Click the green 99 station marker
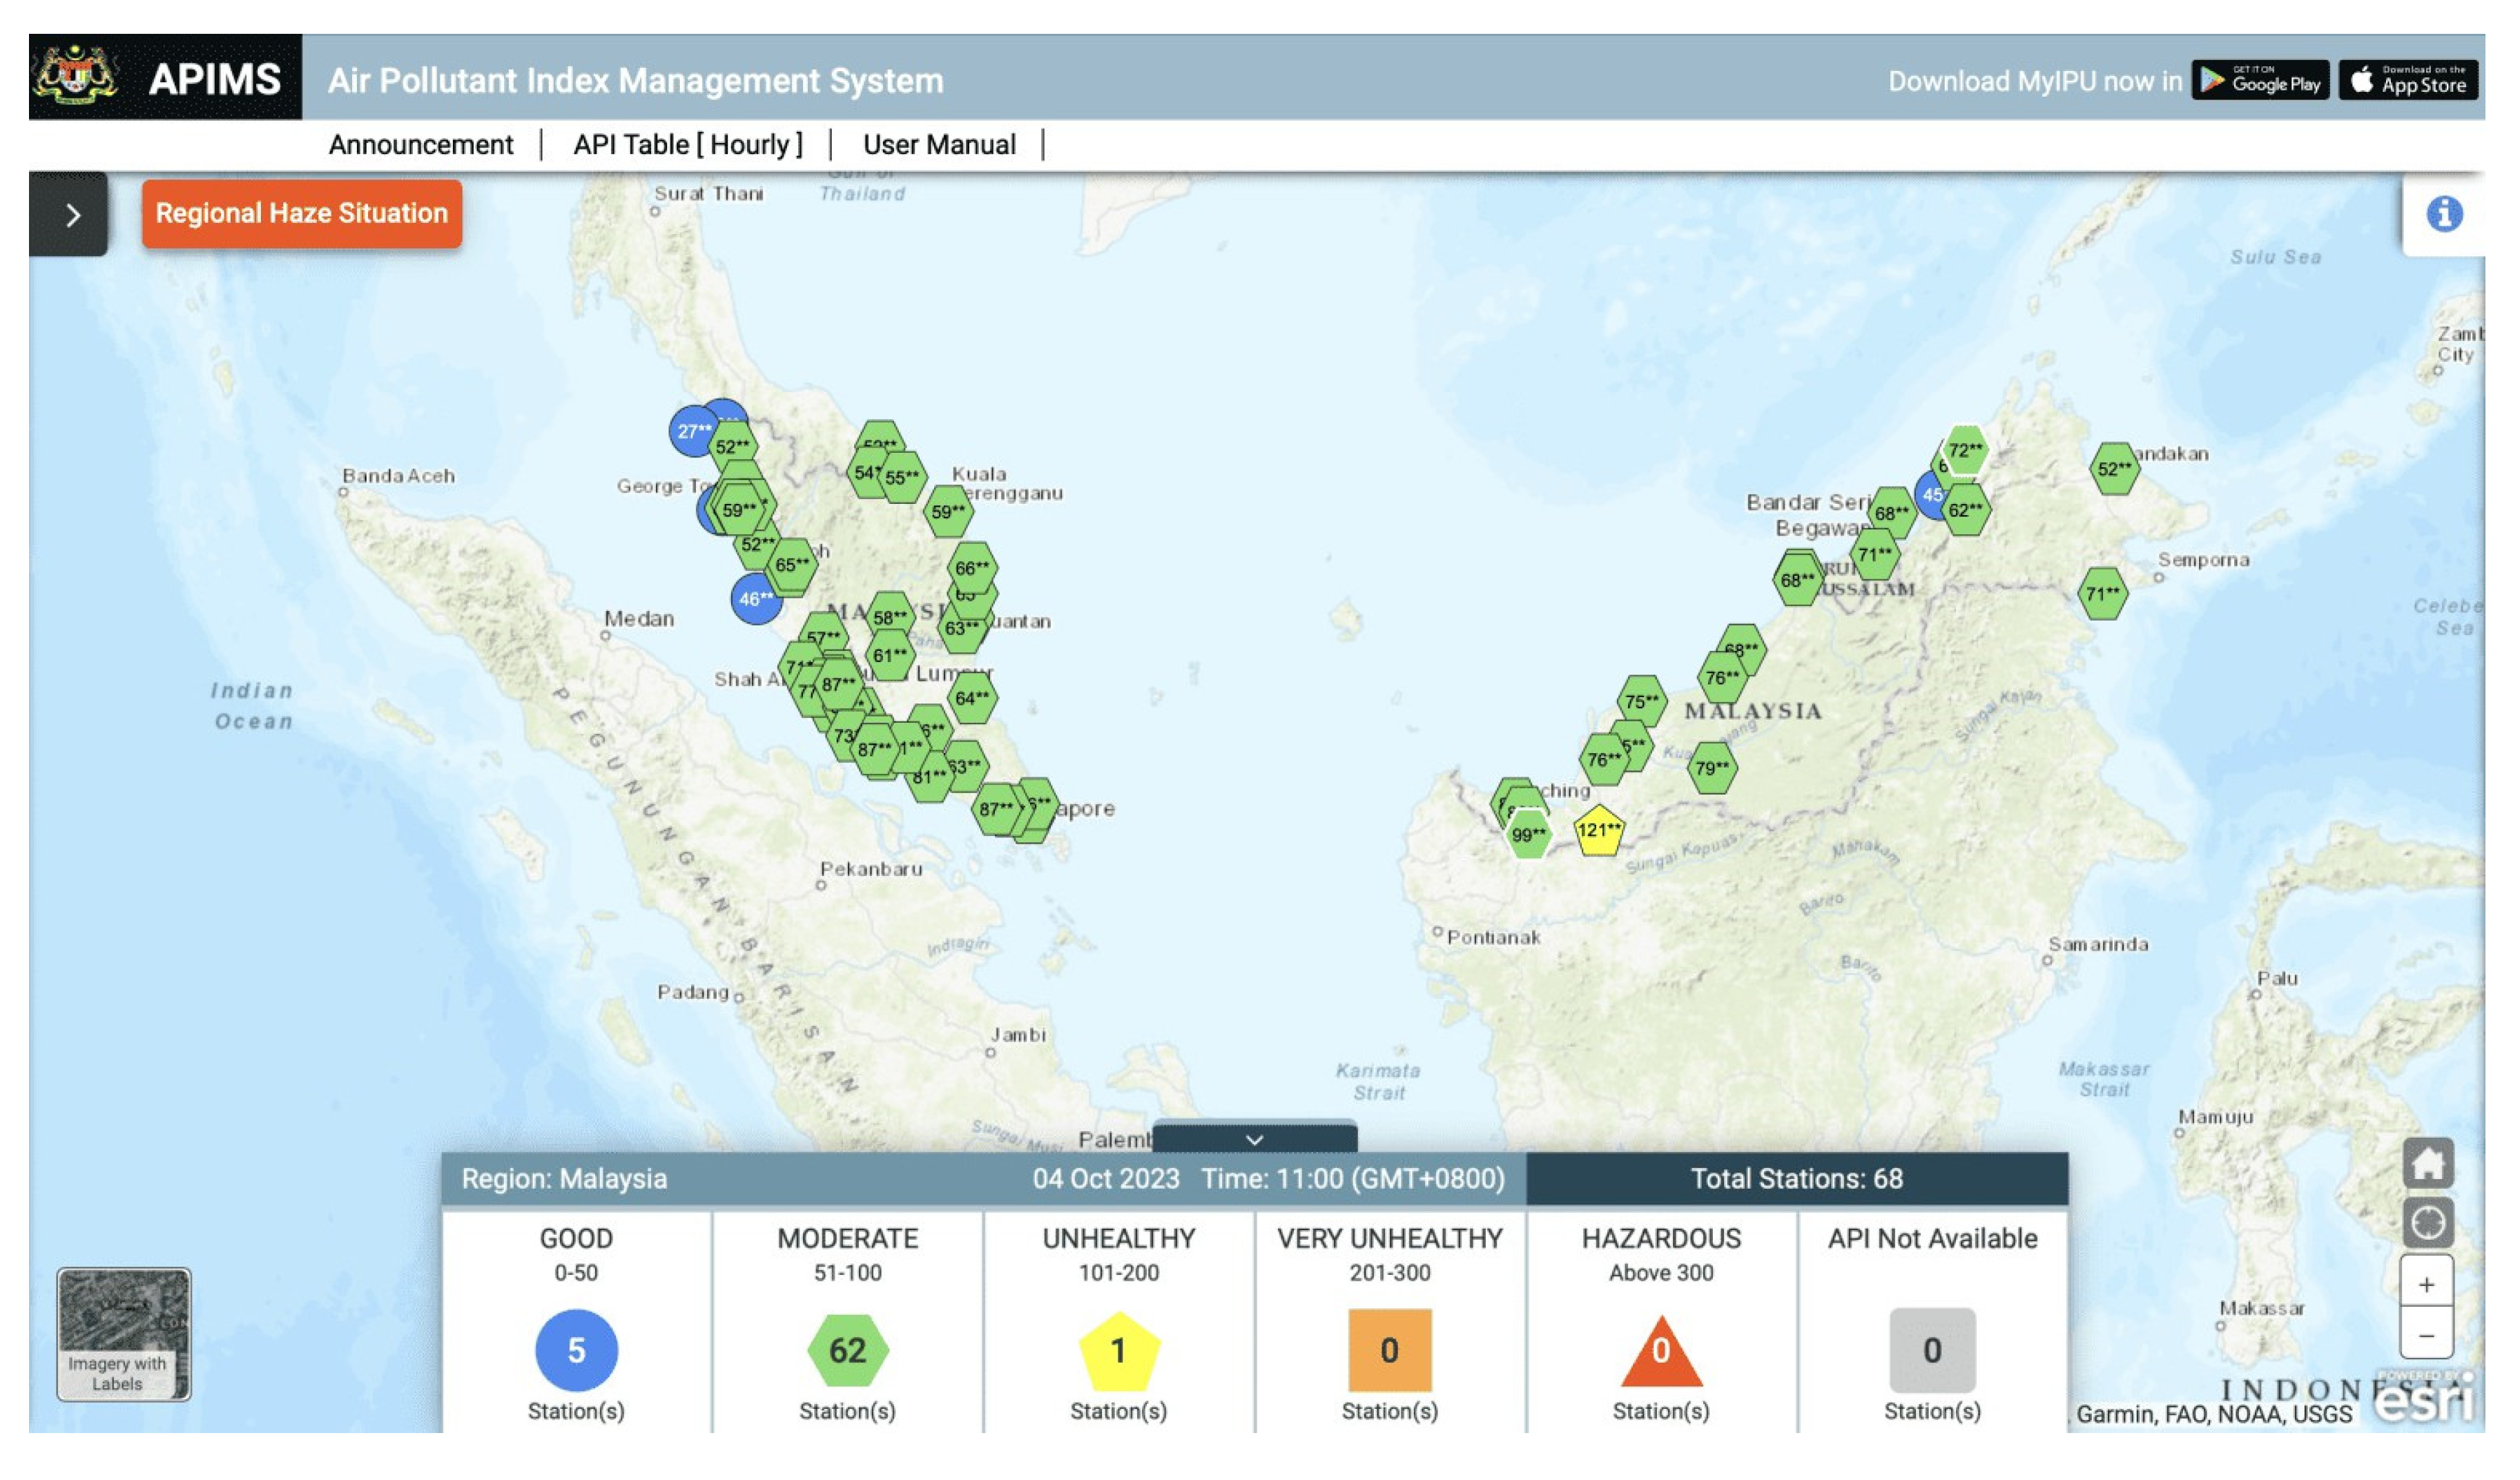This screenshot has width=2520, height=1480. (1528, 835)
